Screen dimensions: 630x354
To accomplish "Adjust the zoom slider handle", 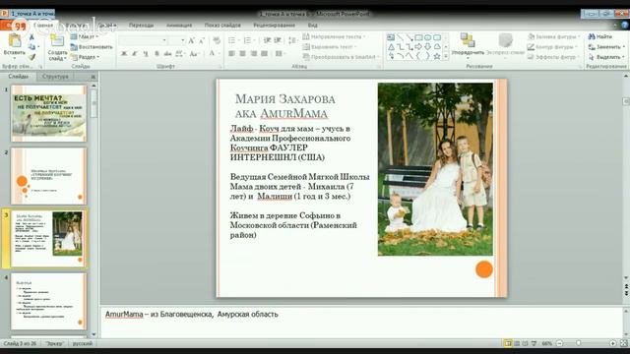I will click(578, 343).
